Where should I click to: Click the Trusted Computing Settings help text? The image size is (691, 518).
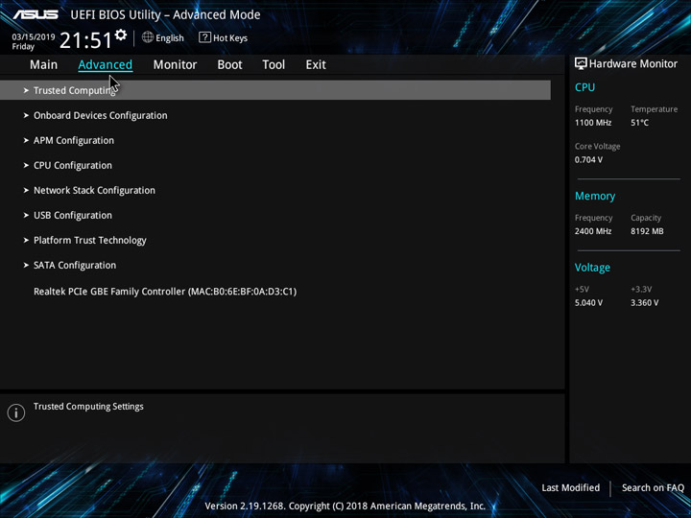tap(88, 407)
